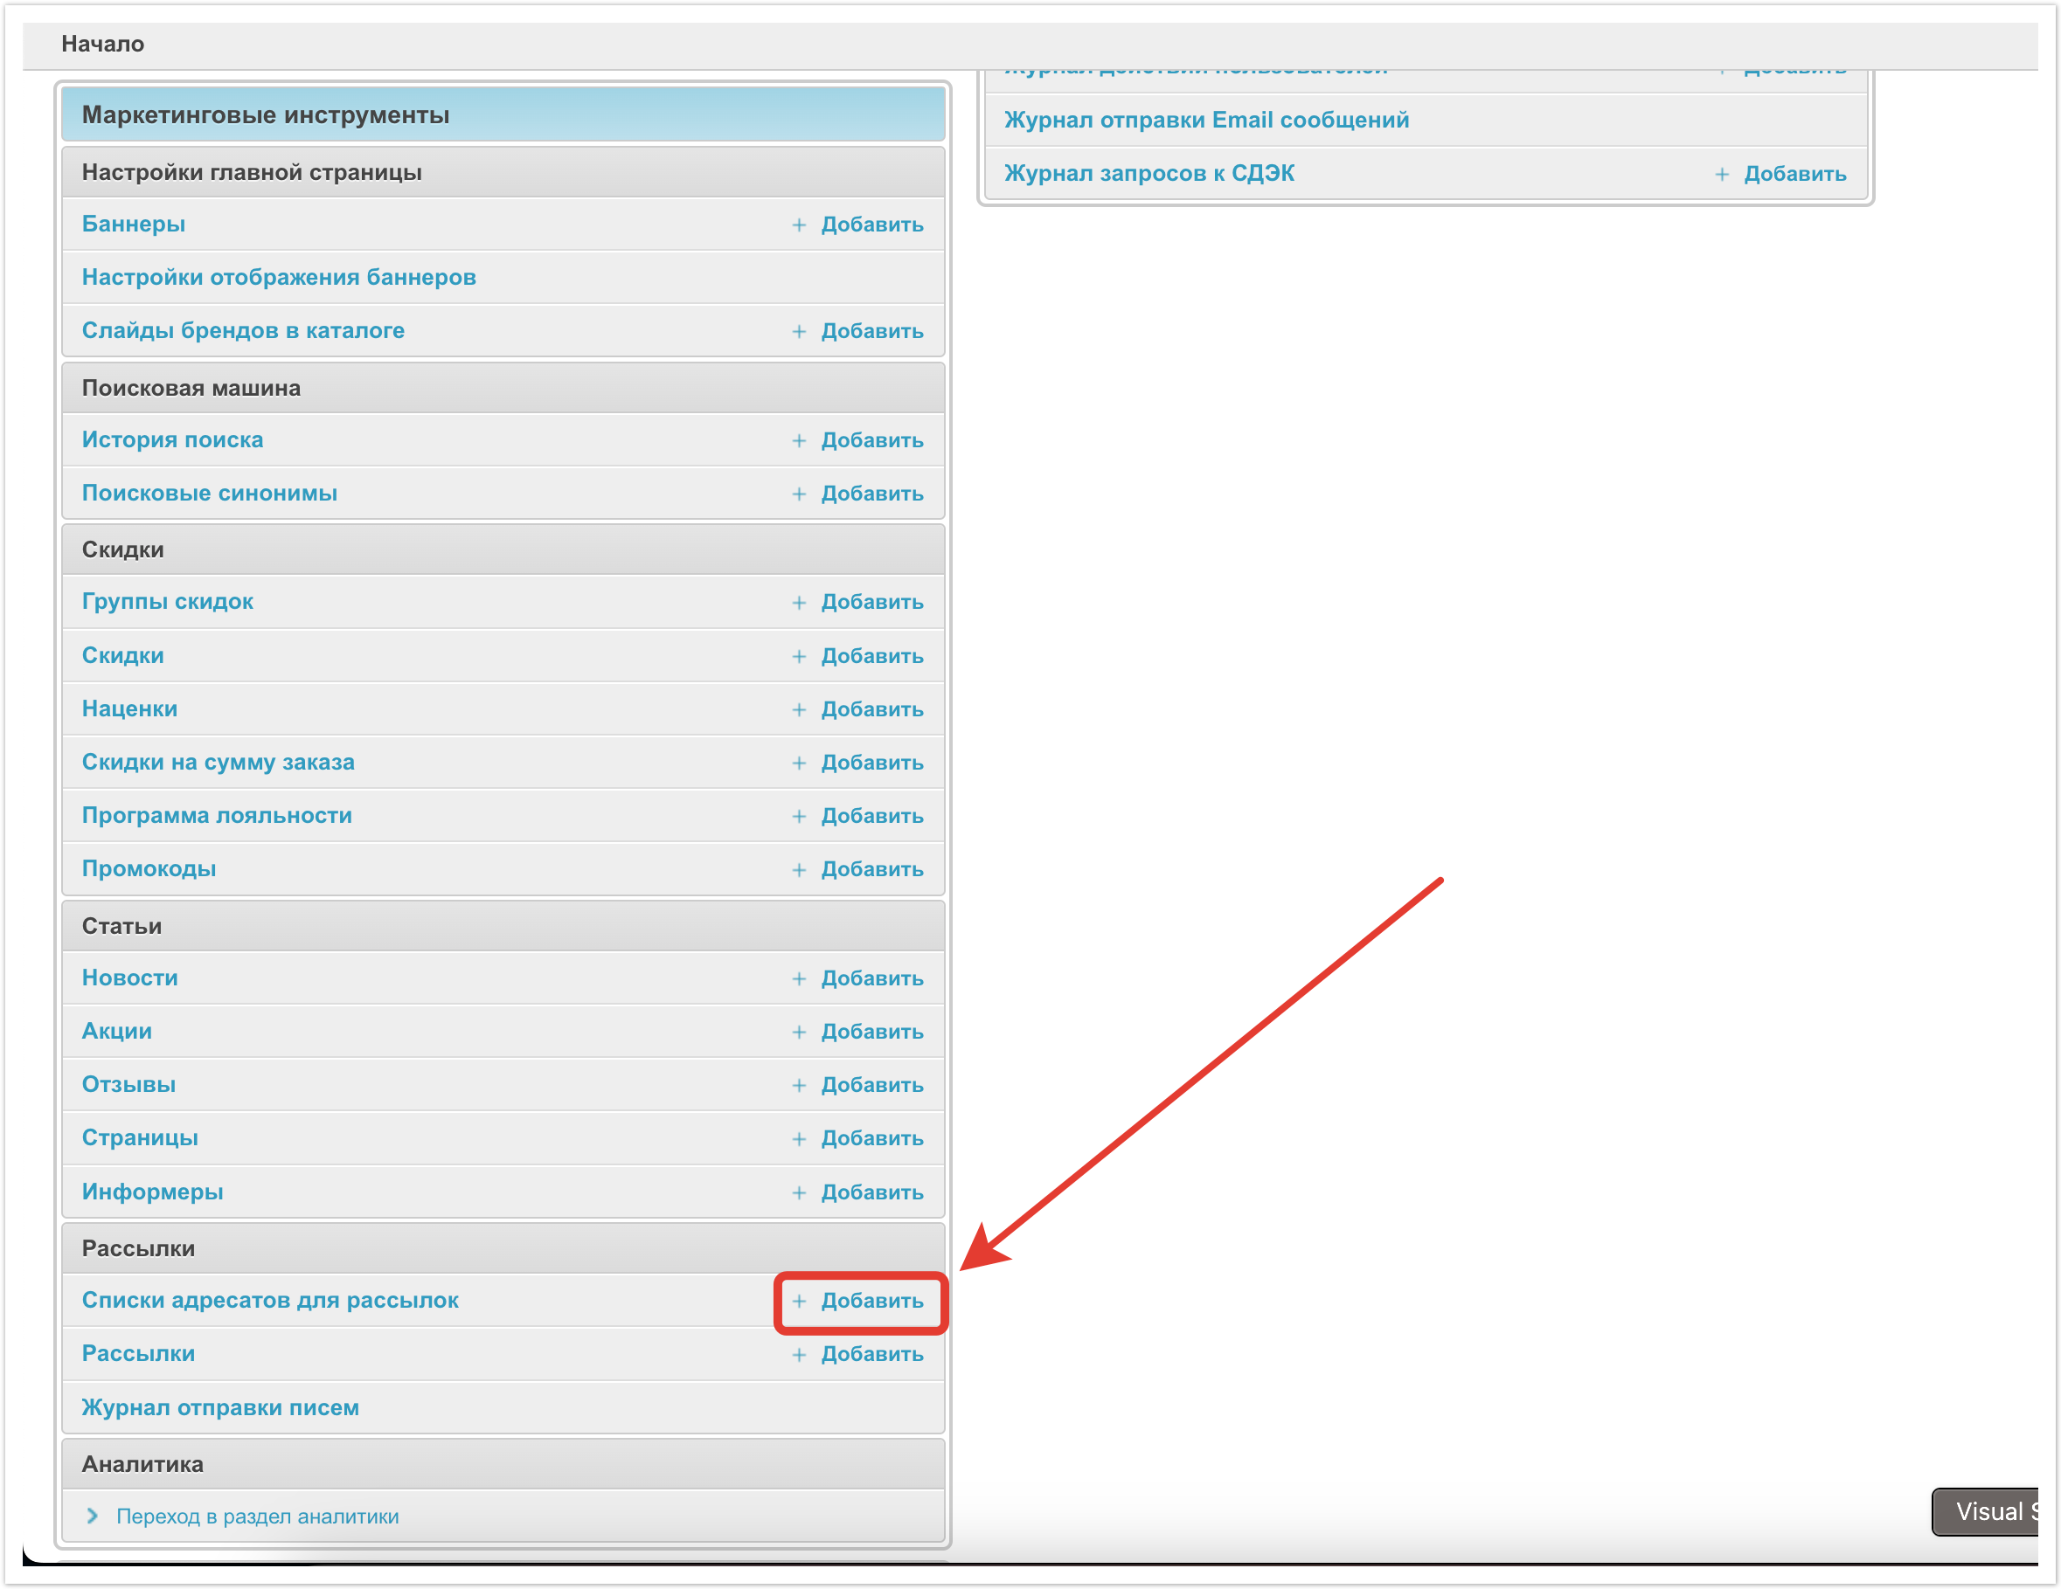The height and width of the screenshot is (1589, 2061).
Task: Click chevron arrow beside Переход в раздел аналитики
Action: pos(93,1516)
